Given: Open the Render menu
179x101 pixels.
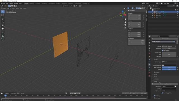Looking at the screenshot, I should pos(11,3).
